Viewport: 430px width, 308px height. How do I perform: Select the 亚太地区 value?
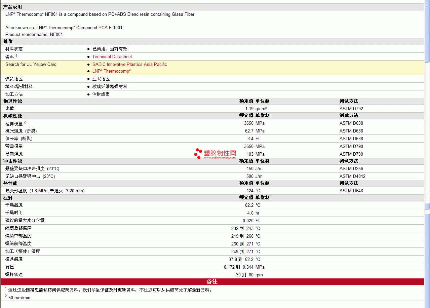[101, 79]
